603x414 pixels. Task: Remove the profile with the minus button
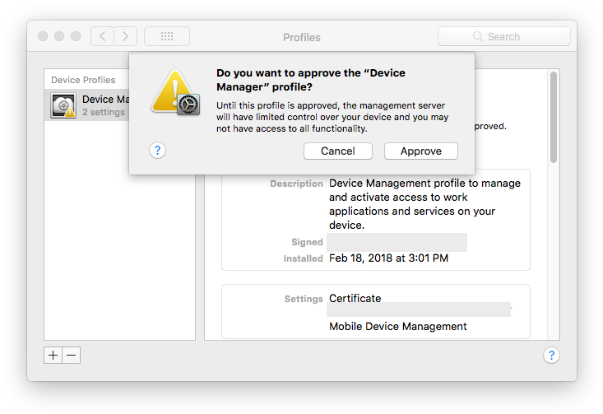pyautogui.click(x=72, y=356)
